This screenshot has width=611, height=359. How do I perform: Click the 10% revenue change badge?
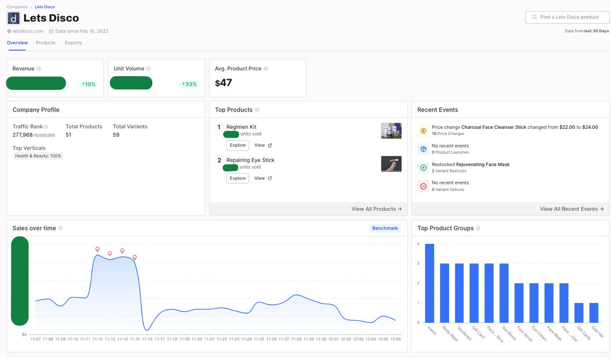(x=89, y=84)
